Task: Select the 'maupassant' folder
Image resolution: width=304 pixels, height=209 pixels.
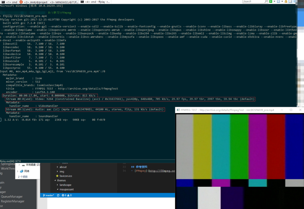Action: tap(66, 189)
